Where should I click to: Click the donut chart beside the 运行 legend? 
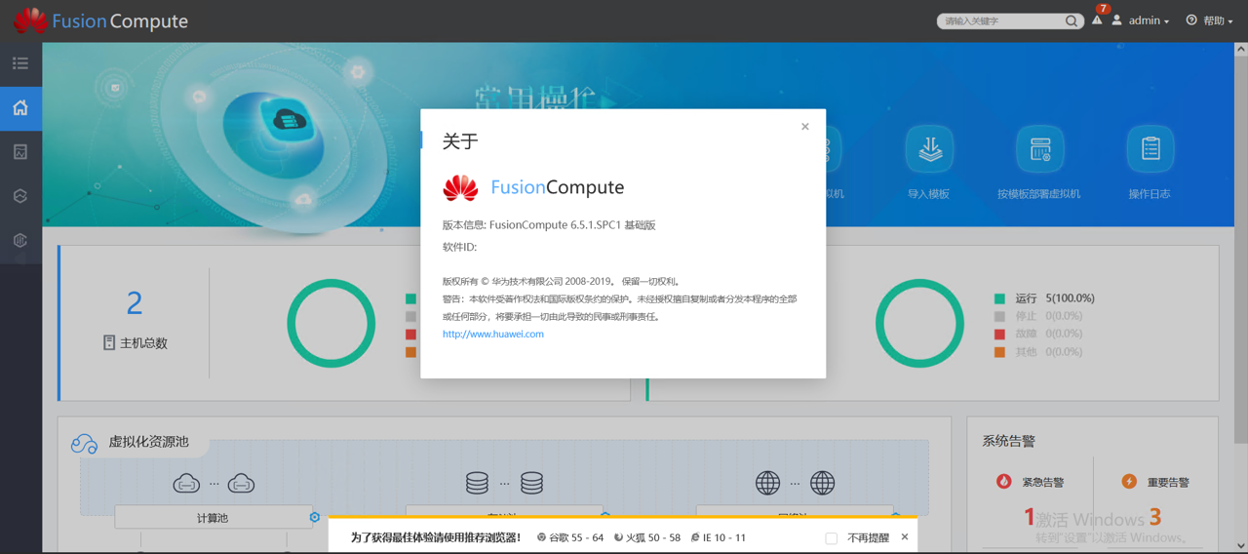919,324
